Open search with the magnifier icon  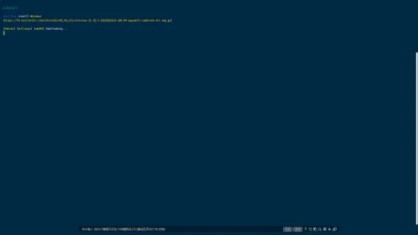320,229
